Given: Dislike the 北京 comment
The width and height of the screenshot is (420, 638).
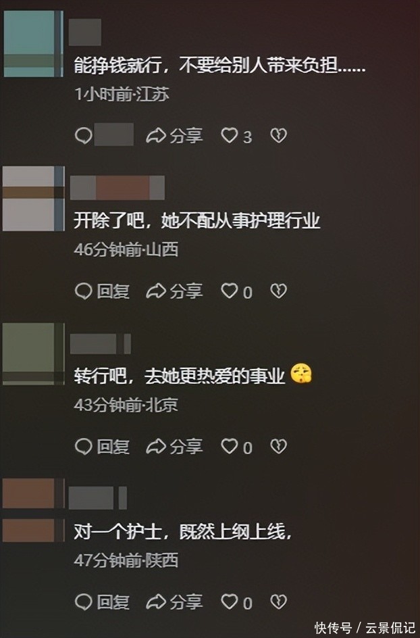Looking at the screenshot, I should pyautogui.click(x=278, y=446).
